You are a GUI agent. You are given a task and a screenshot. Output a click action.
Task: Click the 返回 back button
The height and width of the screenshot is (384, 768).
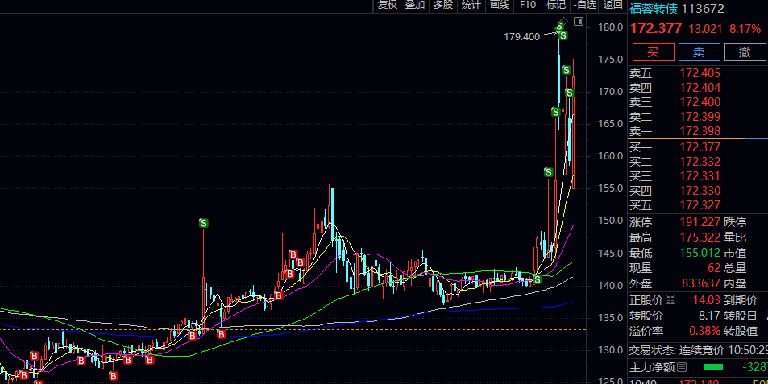click(x=612, y=5)
